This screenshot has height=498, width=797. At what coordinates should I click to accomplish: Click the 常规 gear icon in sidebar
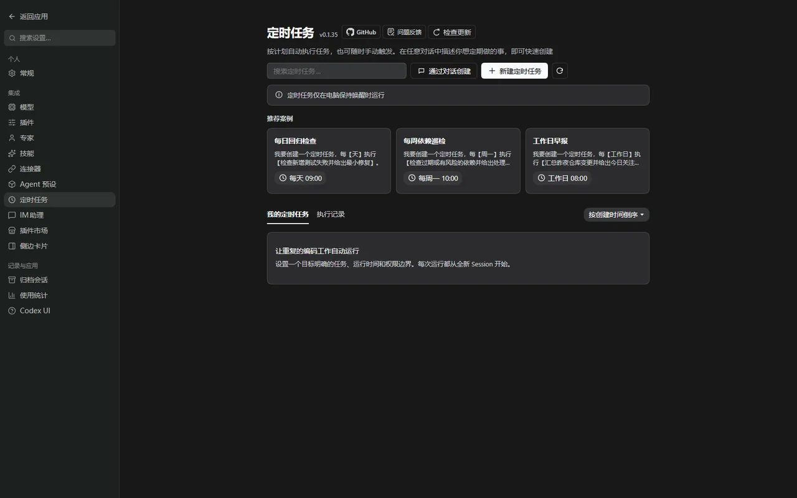tap(12, 73)
